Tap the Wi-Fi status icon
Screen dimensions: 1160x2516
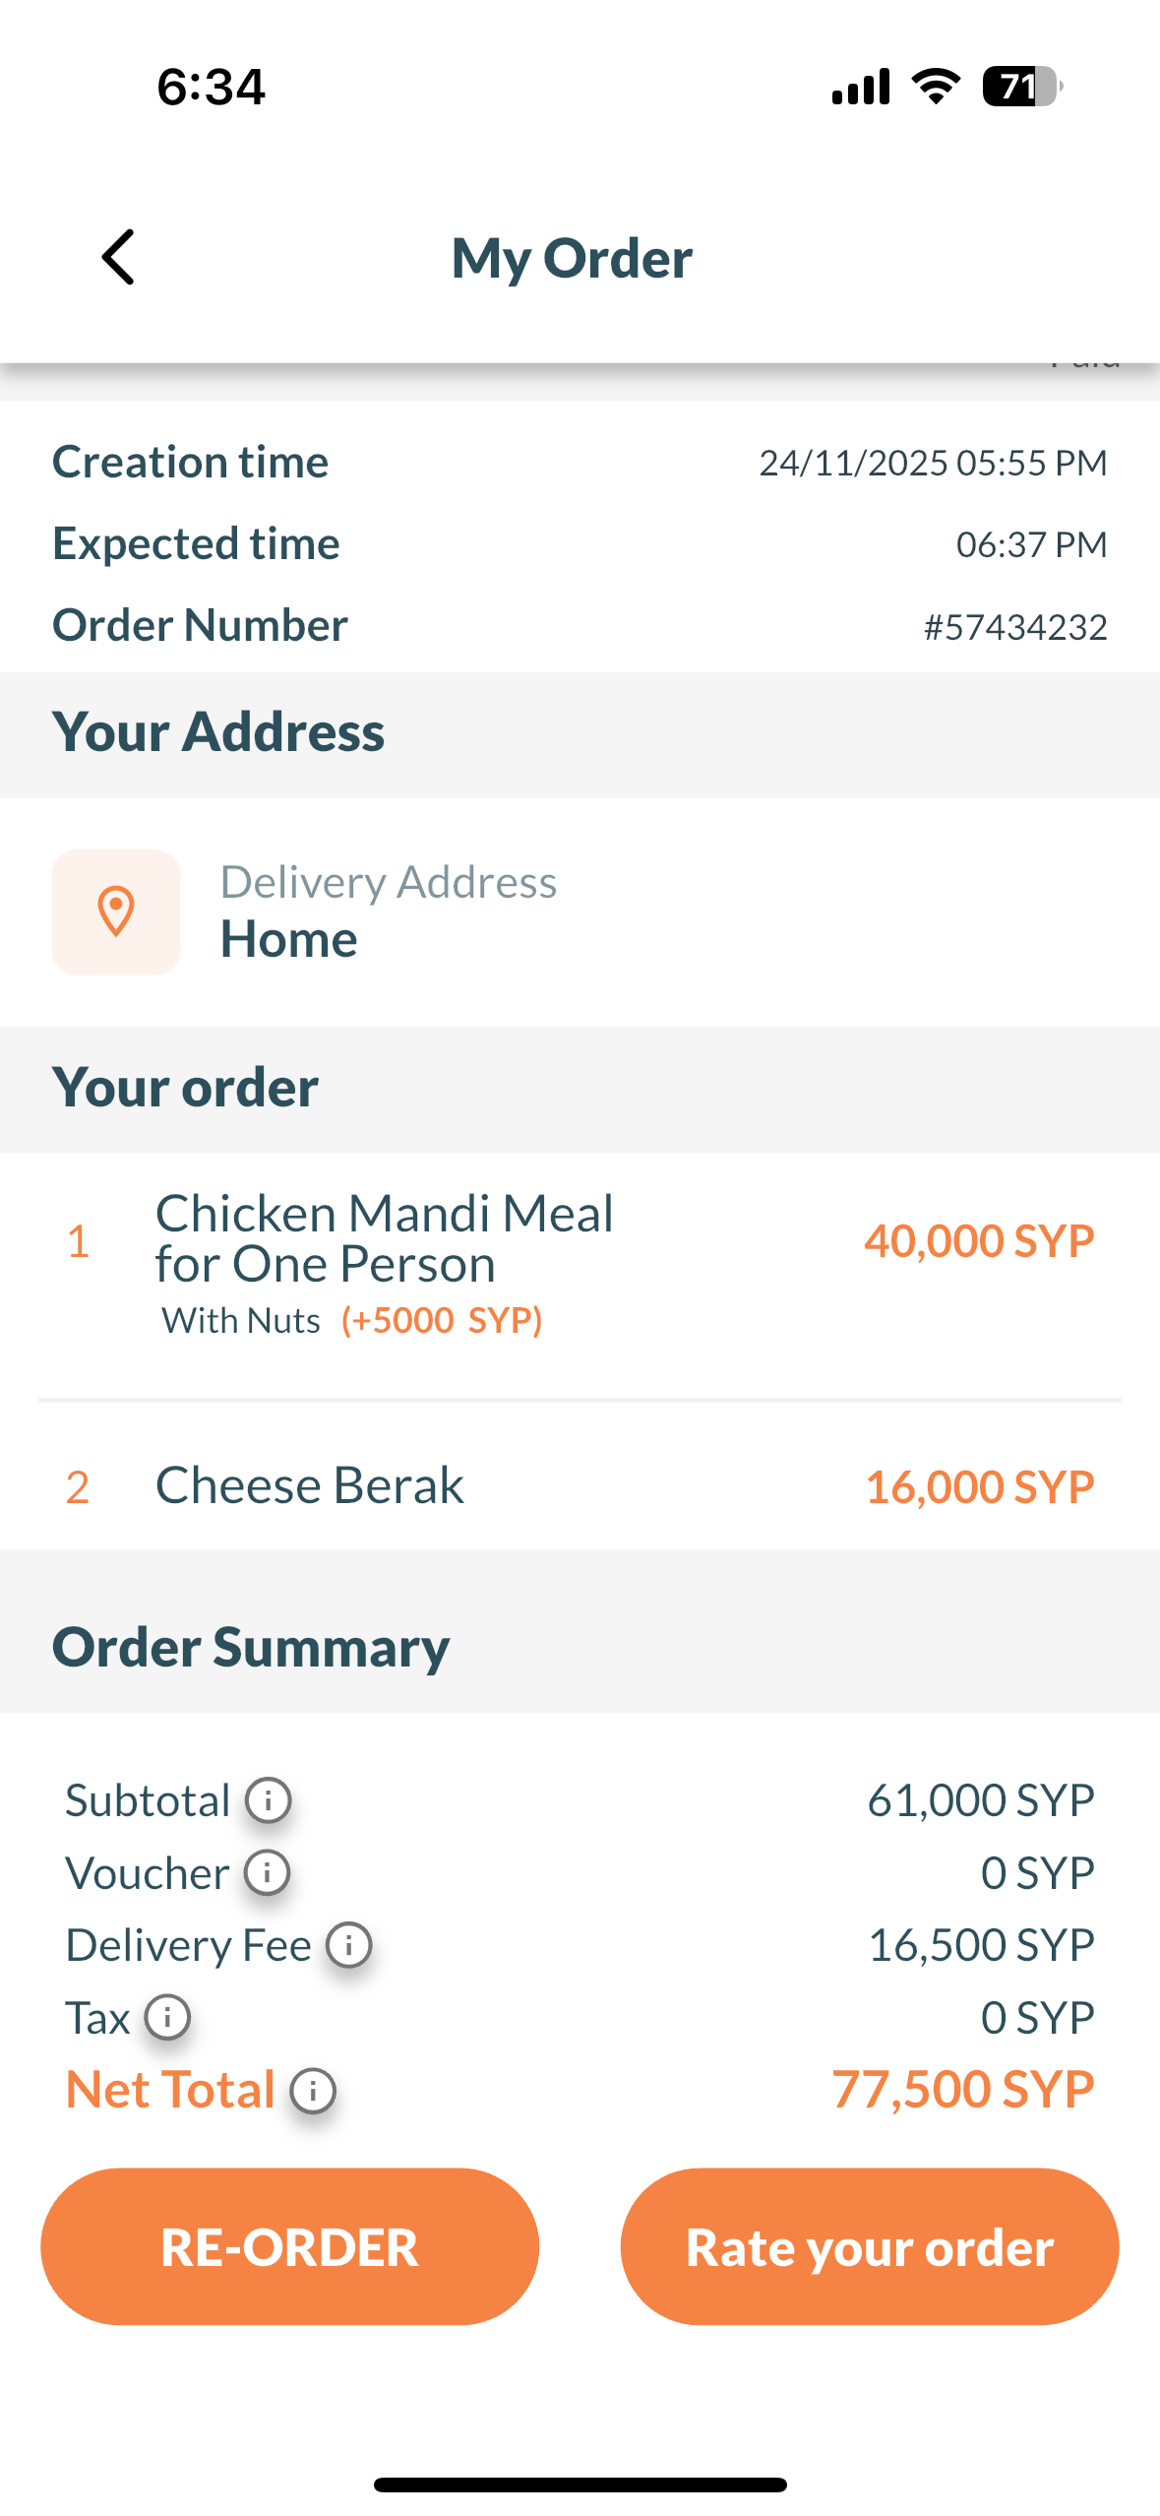click(x=936, y=87)
